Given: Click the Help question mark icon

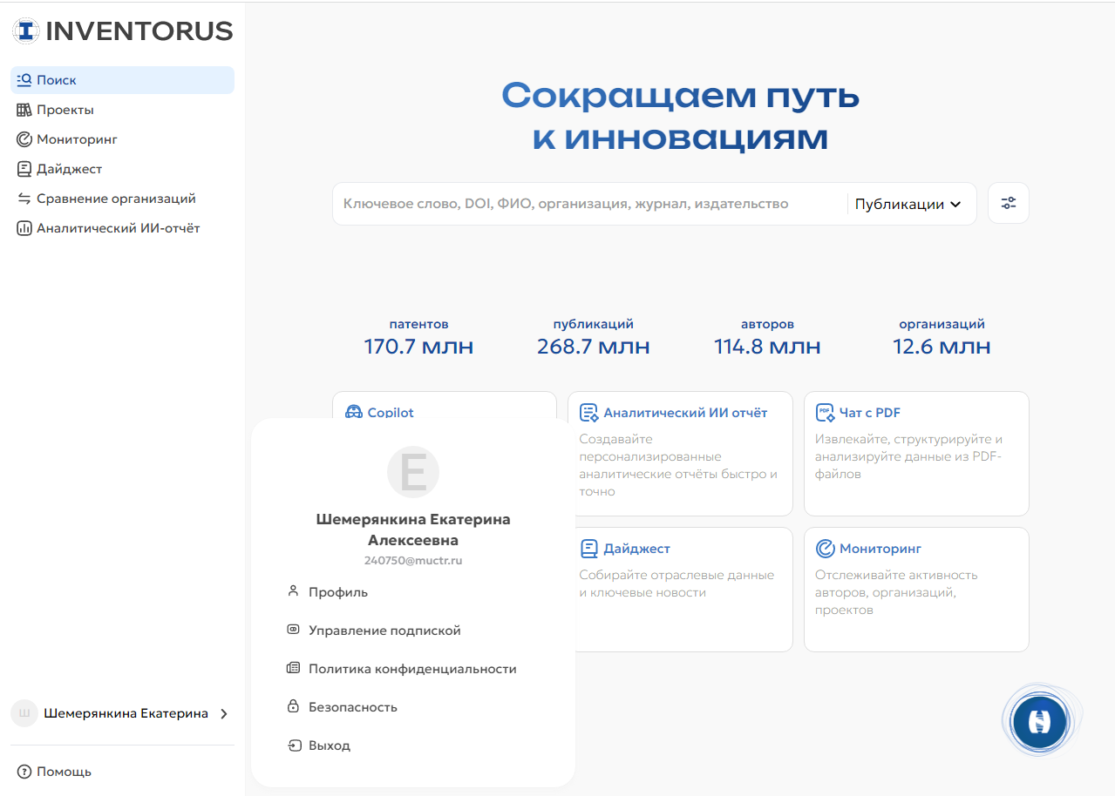Looking at the screenshot, I should pos(24,772).
